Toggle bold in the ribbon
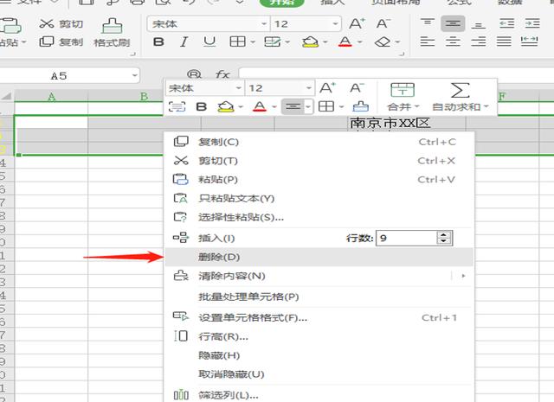The image size is (554, 402). point(158,42)
